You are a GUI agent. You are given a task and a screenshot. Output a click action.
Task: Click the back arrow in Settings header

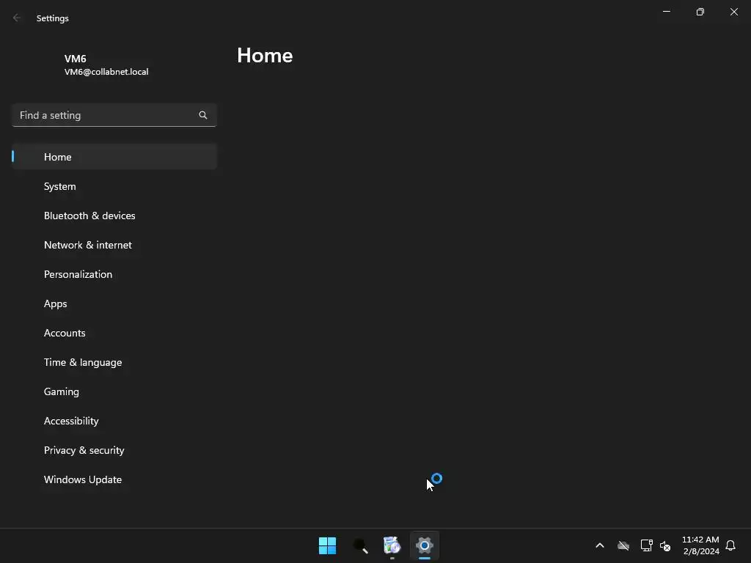17,18
